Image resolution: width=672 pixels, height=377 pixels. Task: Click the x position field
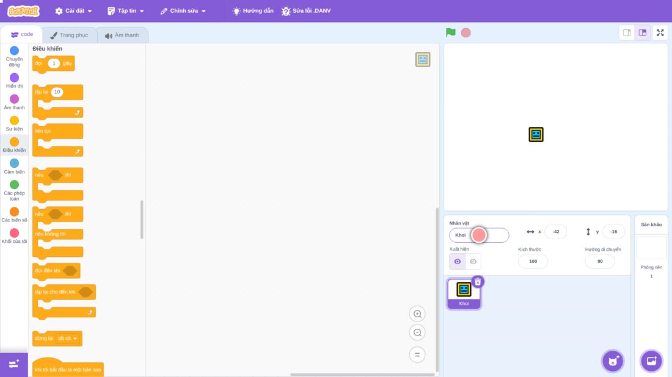(x=555, y=231)
